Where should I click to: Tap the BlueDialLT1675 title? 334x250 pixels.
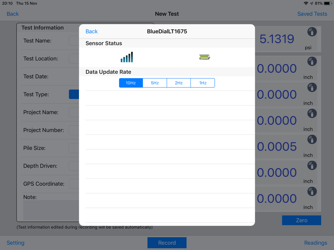pyautogui.click(x=167, y=32)
